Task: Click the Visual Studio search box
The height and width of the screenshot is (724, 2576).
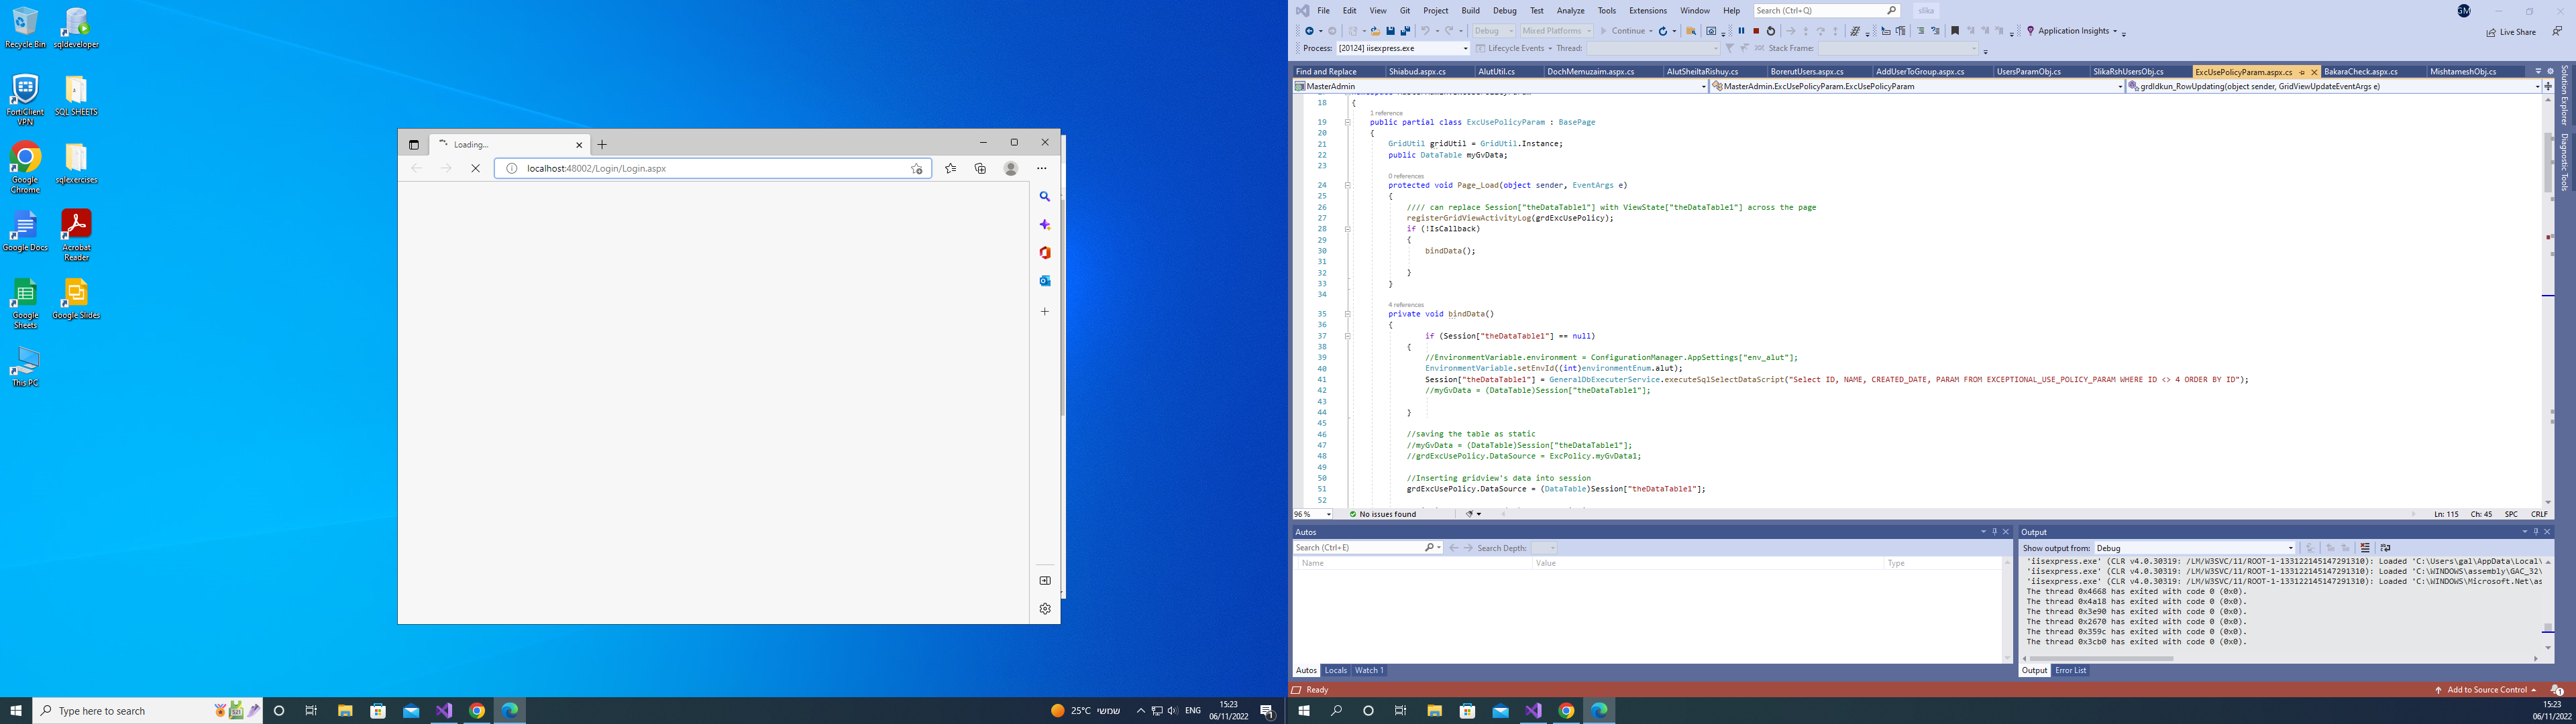Action: point(1827,11)
